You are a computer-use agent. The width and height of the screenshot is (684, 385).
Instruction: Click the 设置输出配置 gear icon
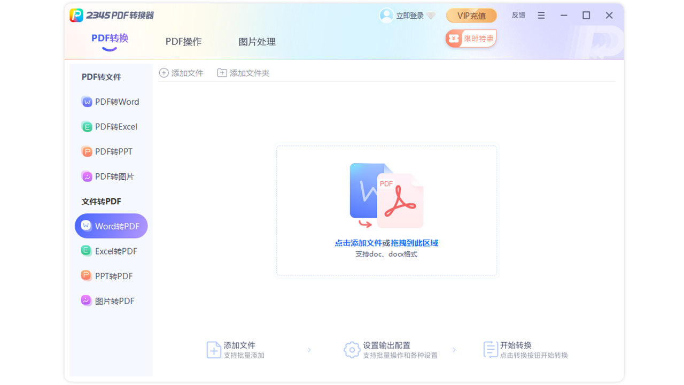pos(352,350)
